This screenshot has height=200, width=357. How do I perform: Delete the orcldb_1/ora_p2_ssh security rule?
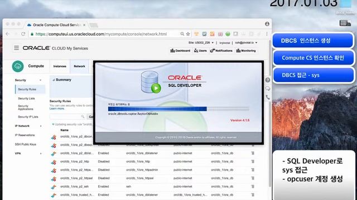coord(253,187)
